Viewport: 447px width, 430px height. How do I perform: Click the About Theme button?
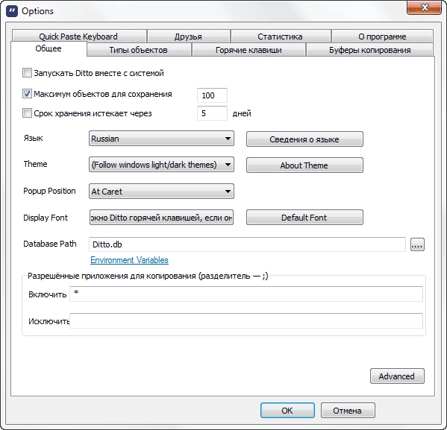[x=304, y=165]
